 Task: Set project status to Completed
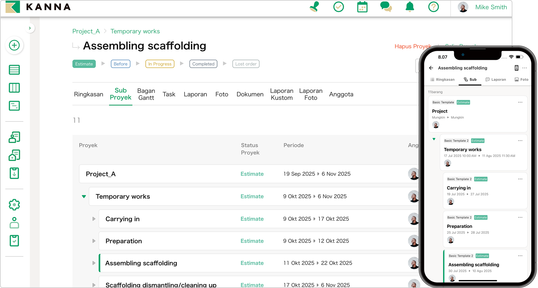[x=203, y=64]
